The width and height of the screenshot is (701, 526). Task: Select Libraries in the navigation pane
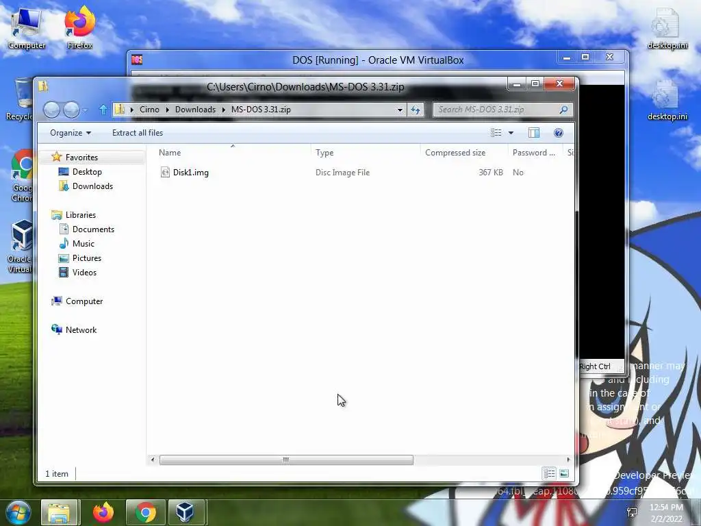[81, 214]
